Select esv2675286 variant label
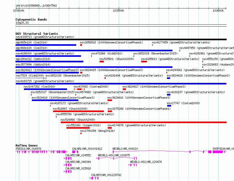The height and width of the screenshot is (181, 234). pyautogui.click(x=139, y=109)
